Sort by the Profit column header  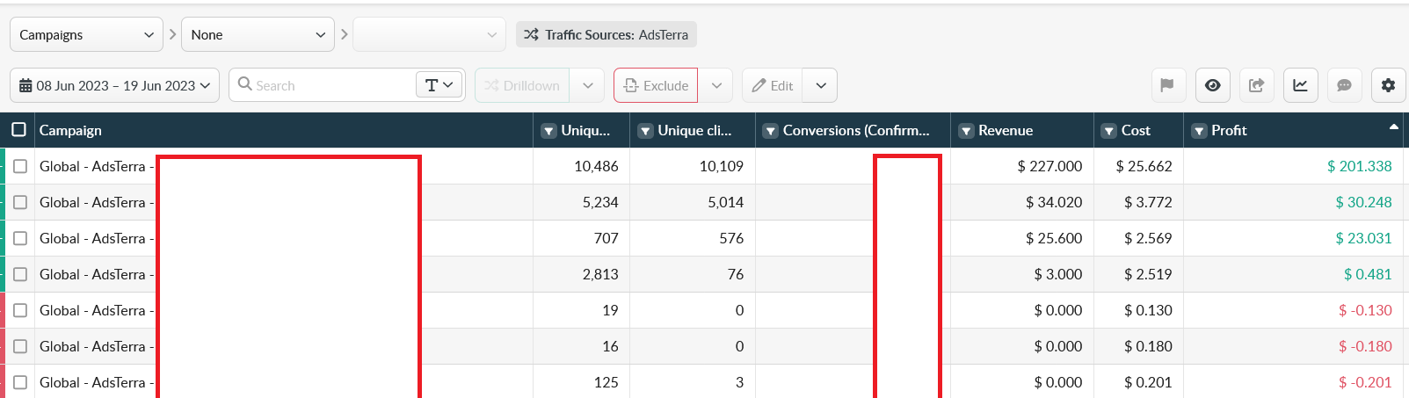point(1229,130)
